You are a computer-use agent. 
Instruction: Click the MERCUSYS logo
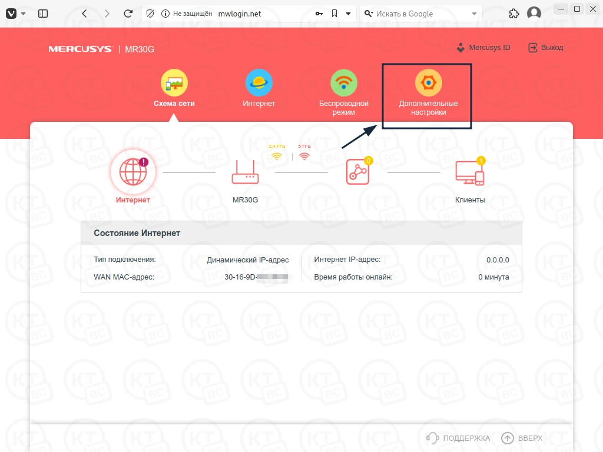coord(80,49)
